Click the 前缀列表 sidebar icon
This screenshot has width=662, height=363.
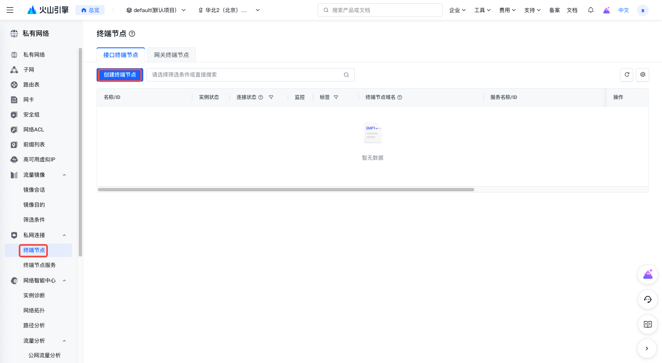(x=14, y=145)
